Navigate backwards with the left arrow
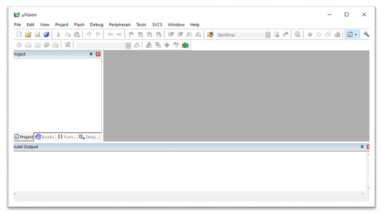 110,34
